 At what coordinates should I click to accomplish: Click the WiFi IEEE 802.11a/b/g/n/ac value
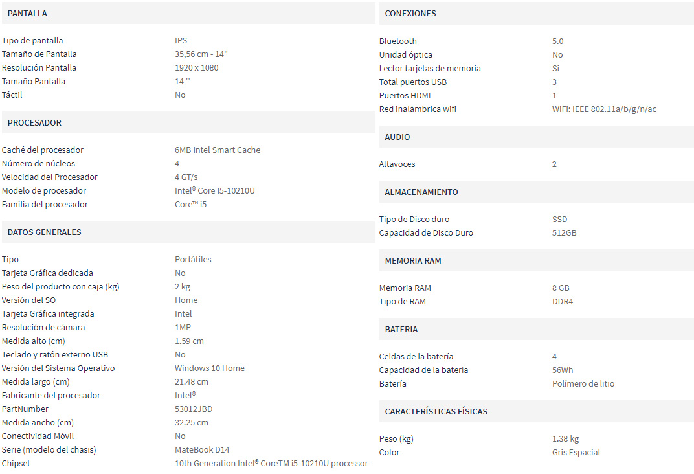click(x=604, y=109)
